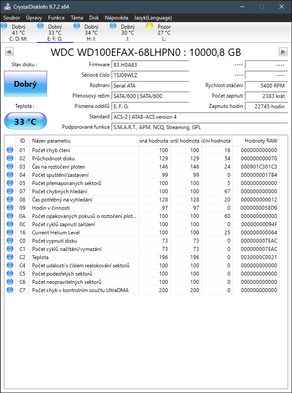This screenshot has height=393, width=292.
Task: Click status icon for Počet podezřelých sektorů
Action: [x=10, y=274]
